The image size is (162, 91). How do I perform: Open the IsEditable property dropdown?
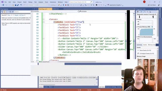coord(126,11)
